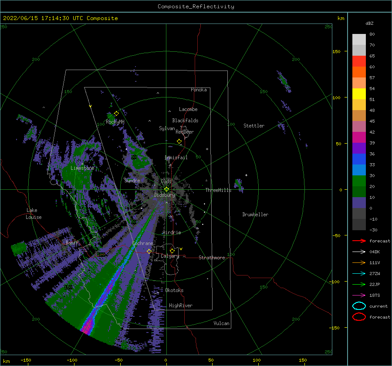This screenshot has width=392, height=366.
Task: Click the magenta 42-39 dBZ color swatch
Action: click(x=359, y=138)
